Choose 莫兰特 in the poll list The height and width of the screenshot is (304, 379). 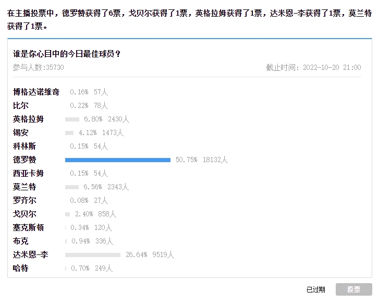25,187
